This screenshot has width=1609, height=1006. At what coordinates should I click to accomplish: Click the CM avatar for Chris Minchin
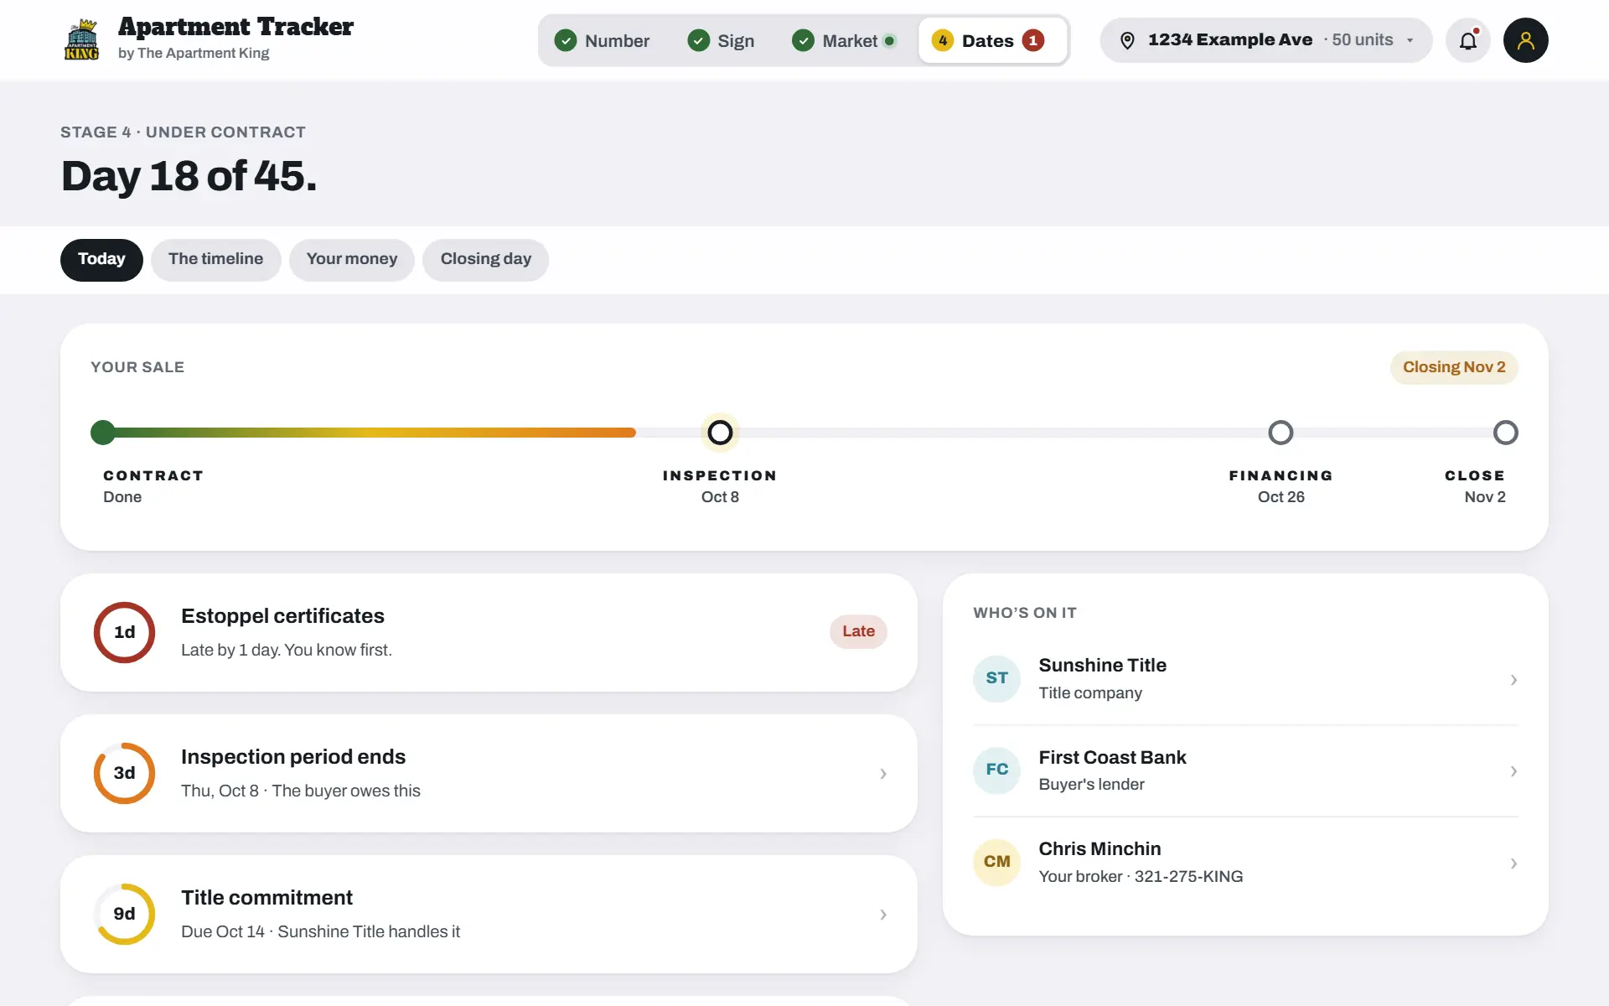tap(996, 862)
